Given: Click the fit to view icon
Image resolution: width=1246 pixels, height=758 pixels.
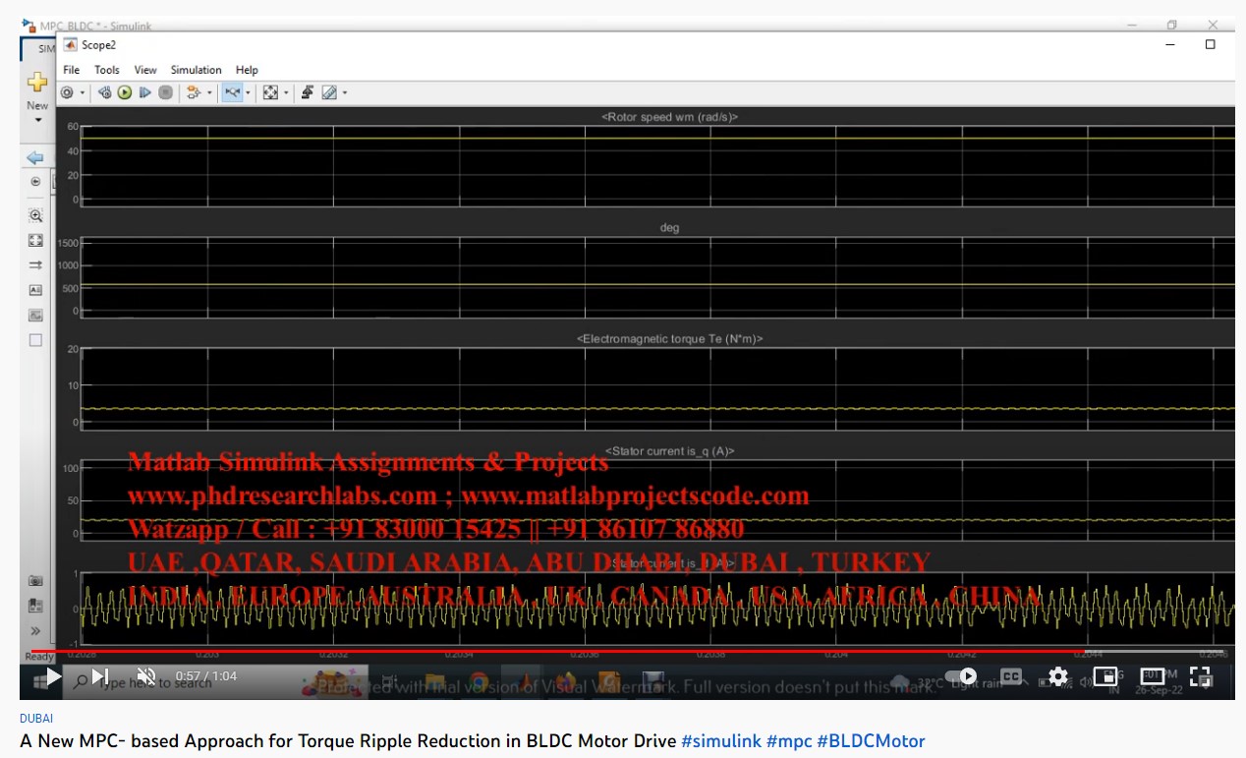Looking at the screenshot, I should pyautogui.click(x=35, y=240).
